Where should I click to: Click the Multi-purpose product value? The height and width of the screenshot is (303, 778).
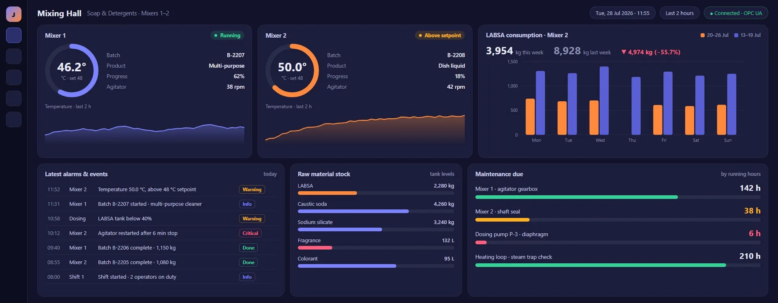227,66
